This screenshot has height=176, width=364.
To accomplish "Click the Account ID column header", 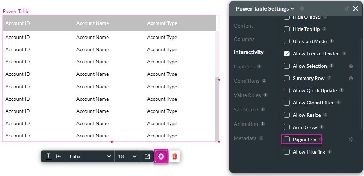I will coord(18,23).
